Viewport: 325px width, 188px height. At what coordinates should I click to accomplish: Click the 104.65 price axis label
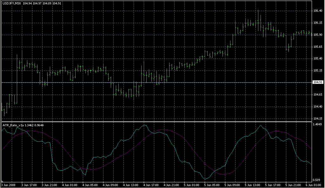[x=318, y=95]
